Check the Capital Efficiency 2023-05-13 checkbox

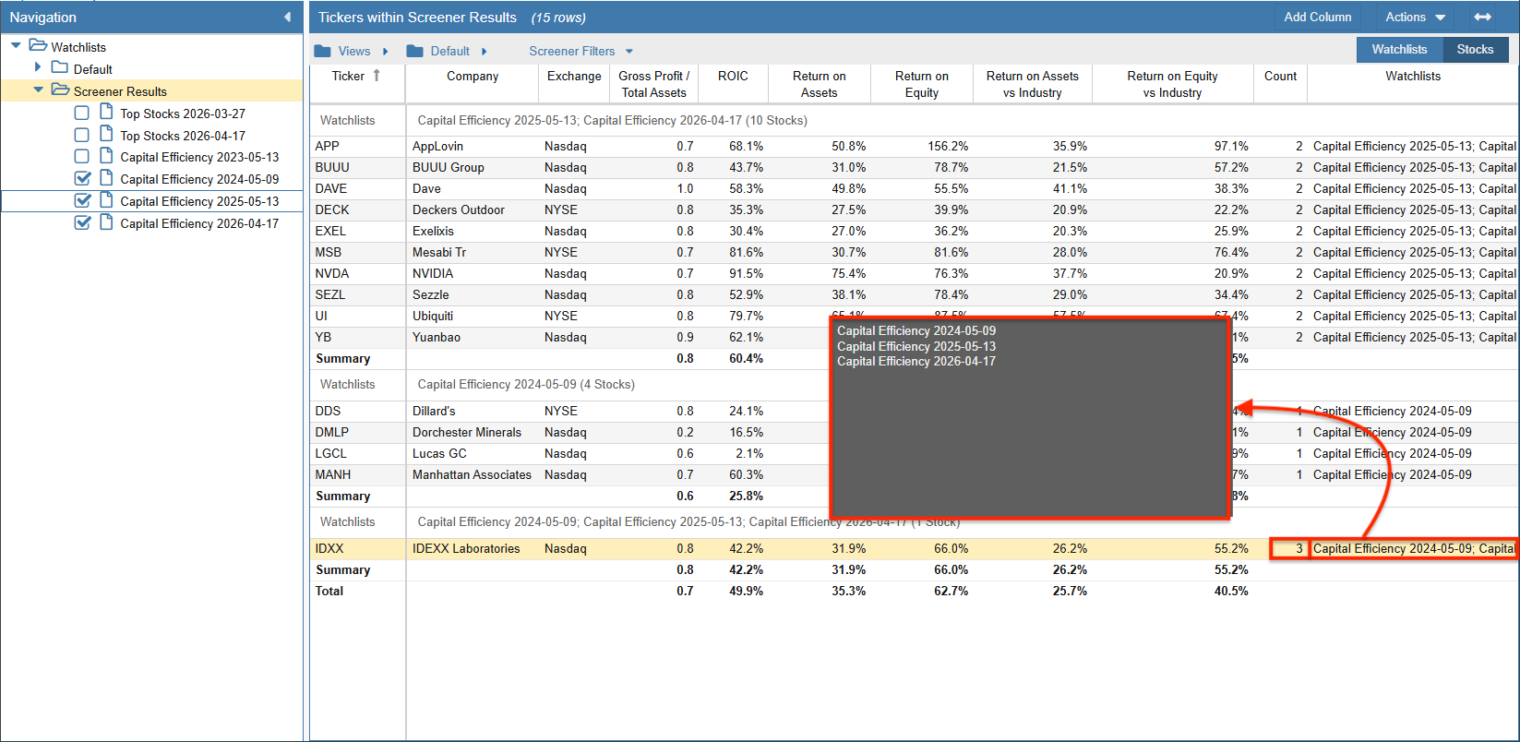click(82, 157)
